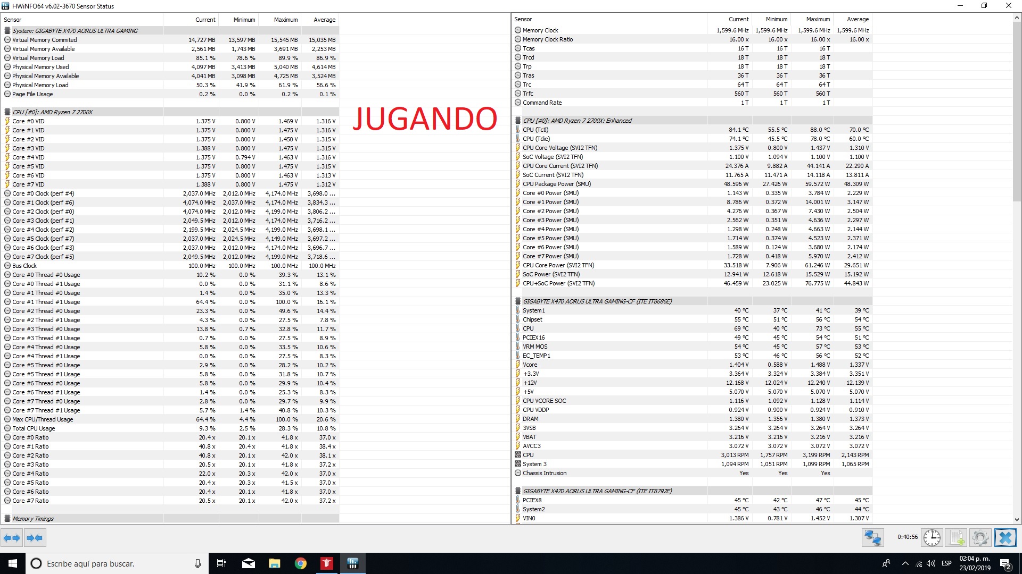Image resolution: width=1022 pixels, height=574 pixels.
Task: Open the volume control tray icon
Action: click(x=931, y=563)
